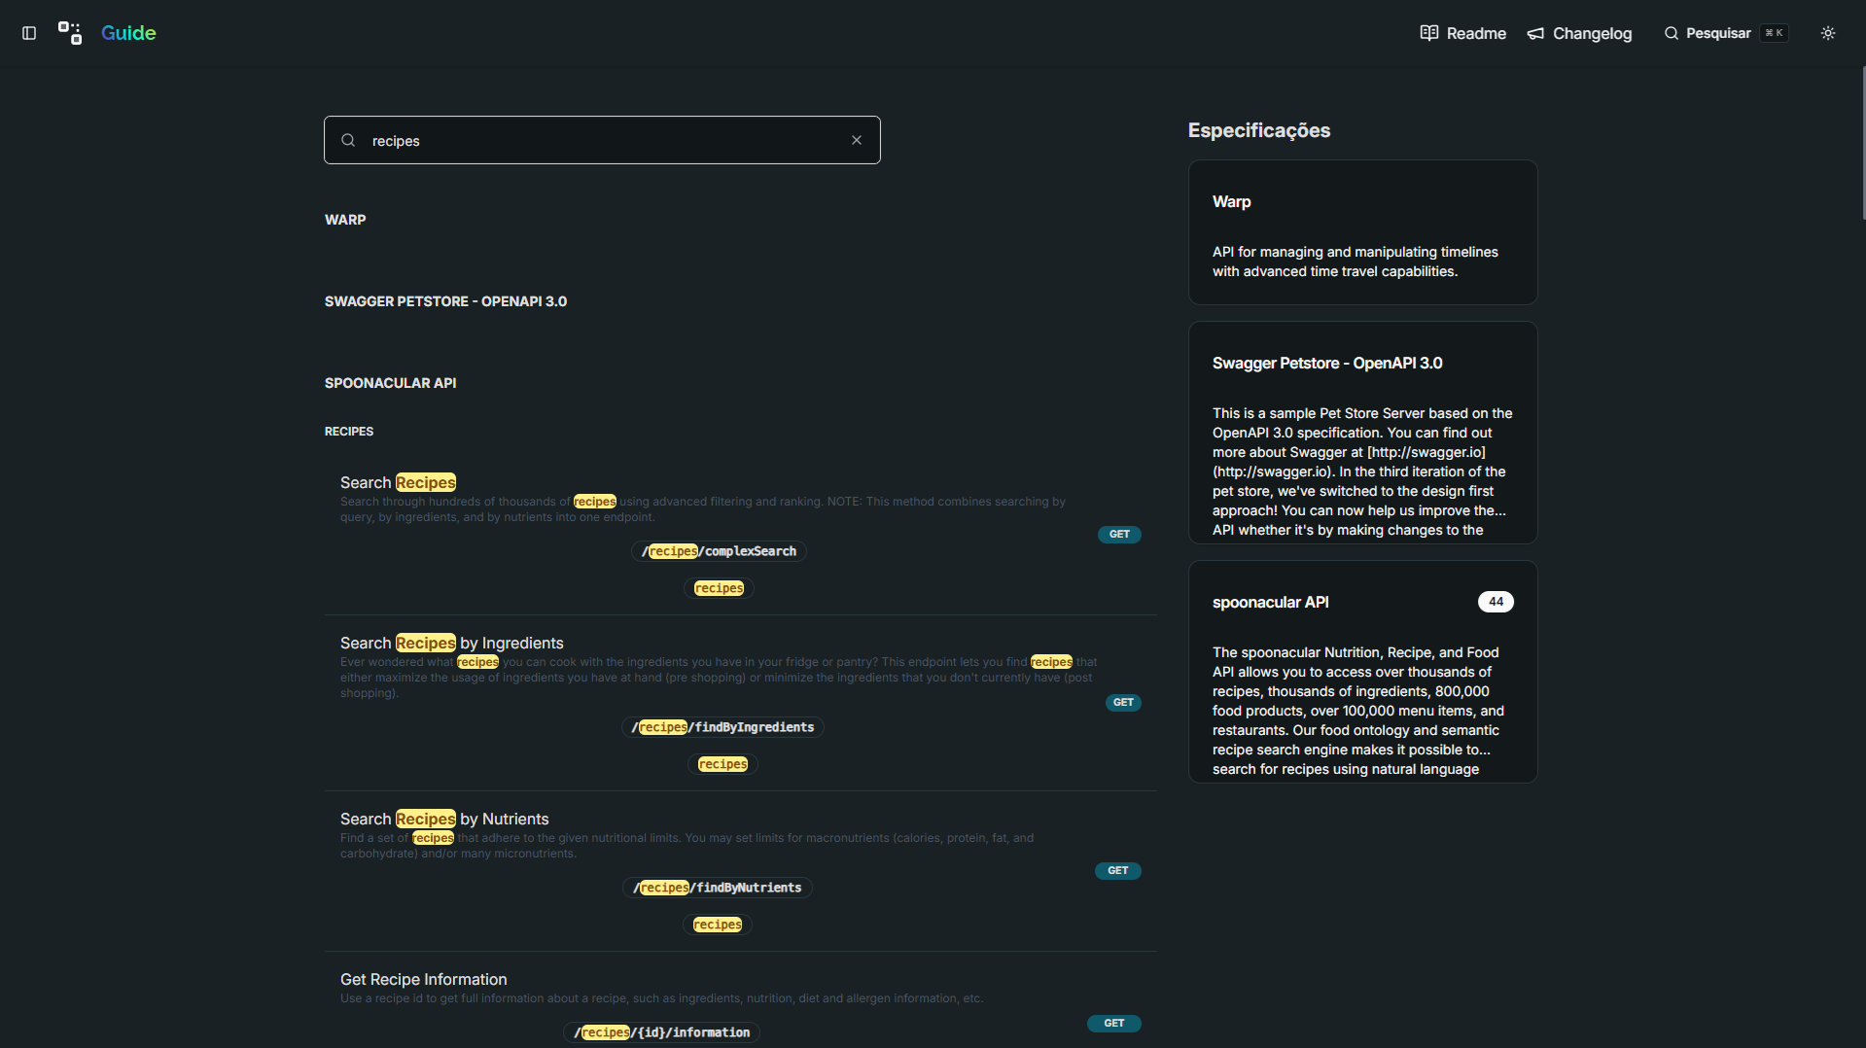Image resolution: width=1866 pixels, height=1048 pixels.
Task: Click the /recipes/complexSearch path chip
Action: [719, 551]
